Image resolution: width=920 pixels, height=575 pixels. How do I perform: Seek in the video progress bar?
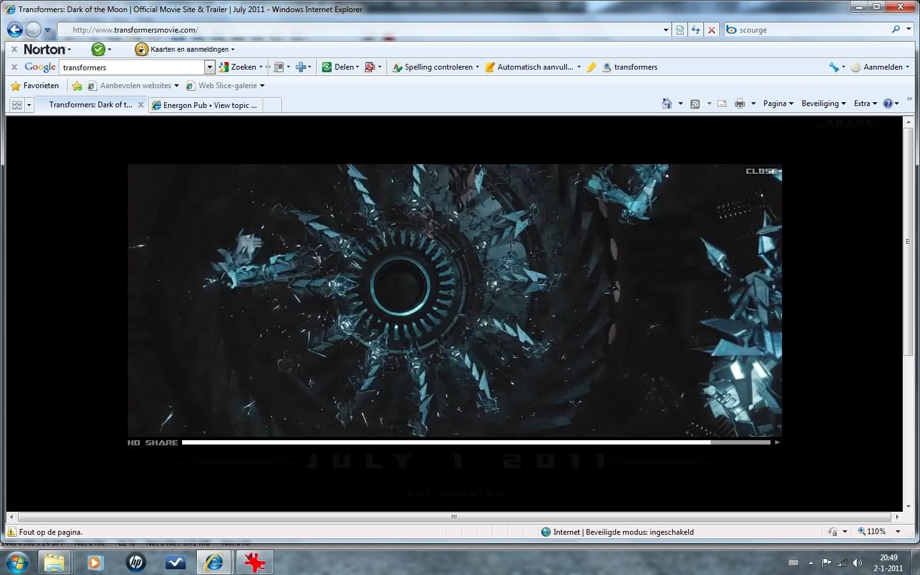[x=476, y=442]
